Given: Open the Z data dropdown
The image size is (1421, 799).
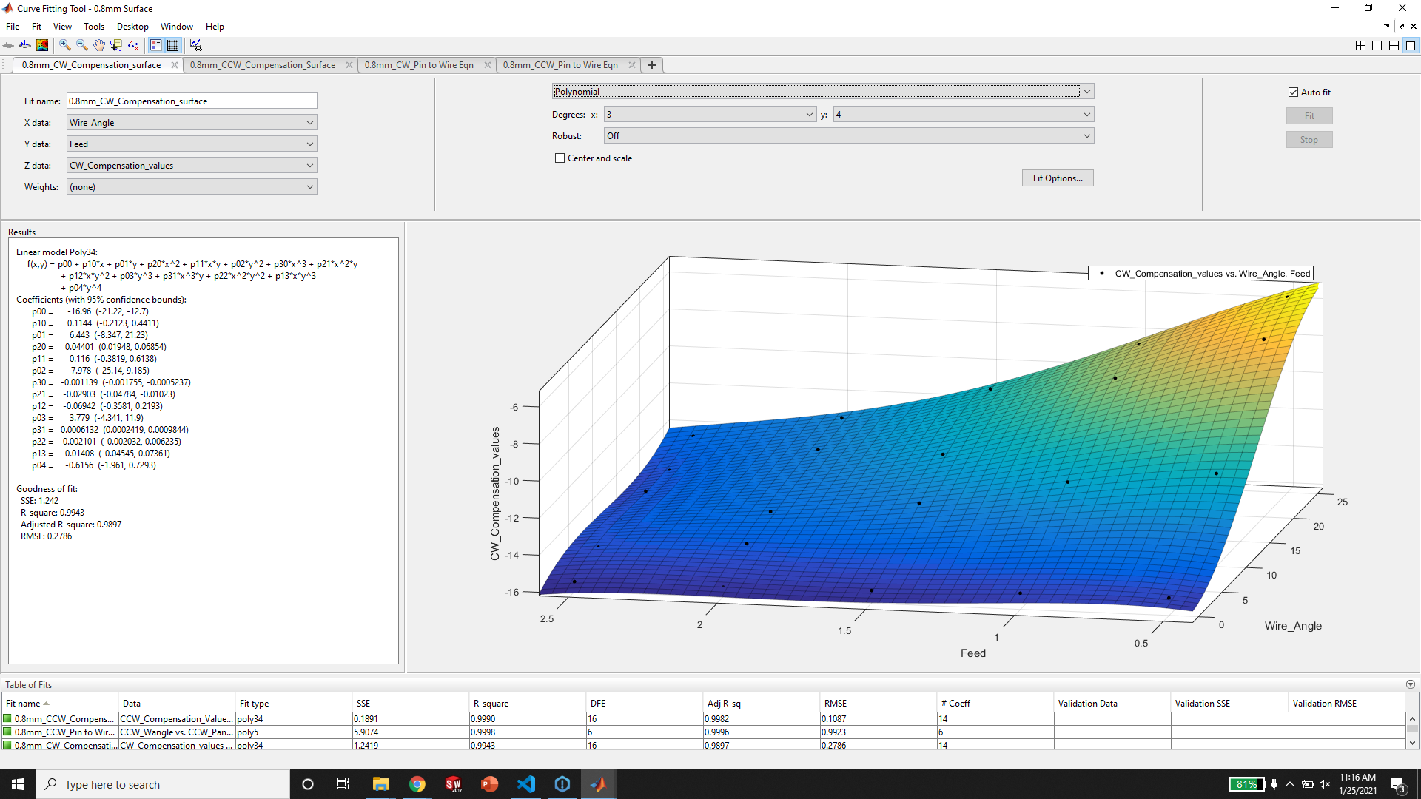Looking at the screenshot, I should (192, 166).
